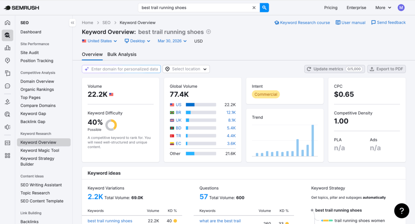The height and width of the screenshot is (224, 415).
Task: Click the Update metrics button
Action: tap(334, 69)
